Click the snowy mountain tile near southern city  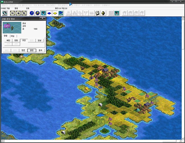137,110
